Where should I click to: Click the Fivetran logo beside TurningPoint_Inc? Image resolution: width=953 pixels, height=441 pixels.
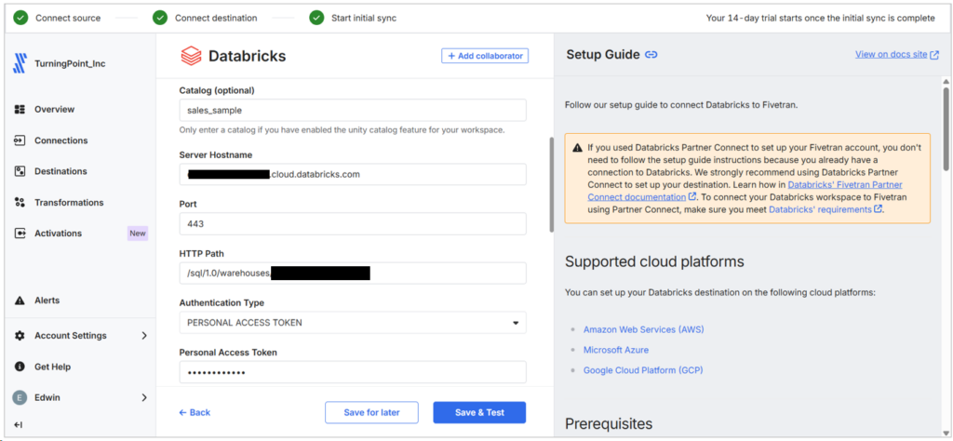(x=20, y=63)
